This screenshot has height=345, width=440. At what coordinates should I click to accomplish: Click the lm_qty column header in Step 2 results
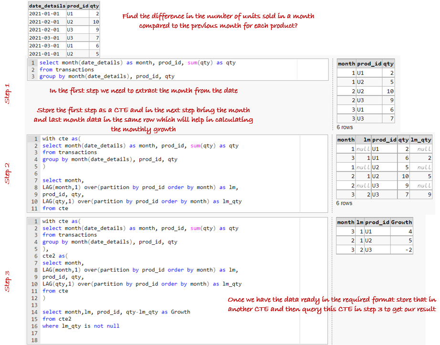(421, 140)
